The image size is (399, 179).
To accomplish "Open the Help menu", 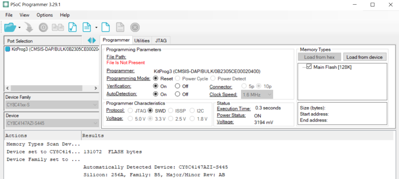I will click(65, 15).
